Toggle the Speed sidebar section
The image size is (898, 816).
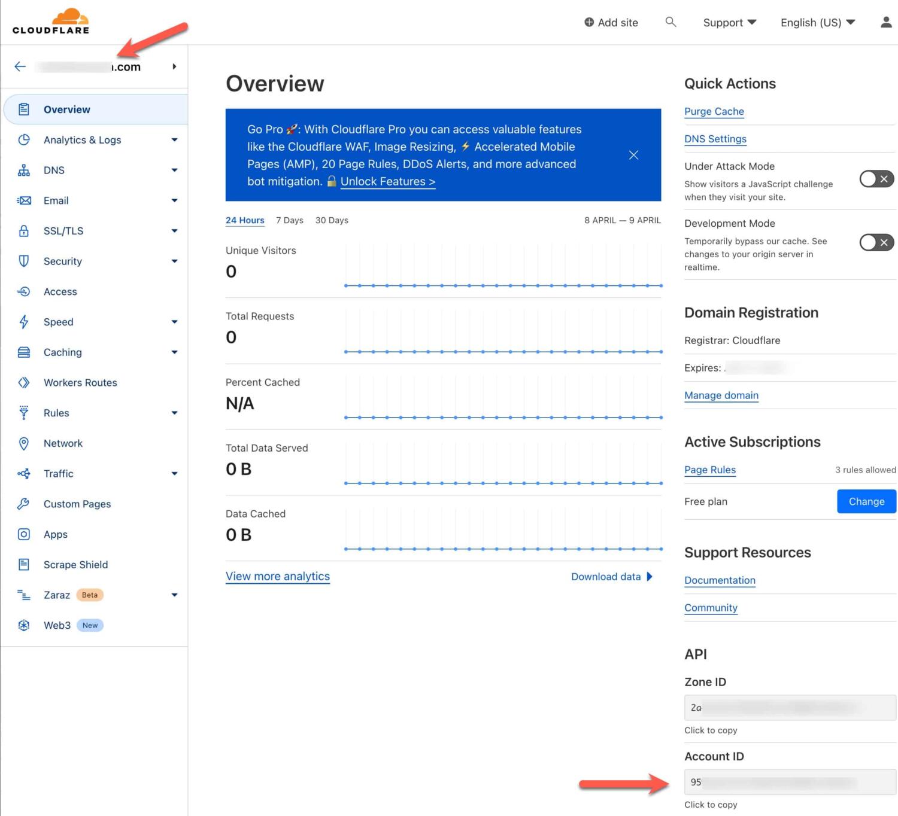[174, 322]
